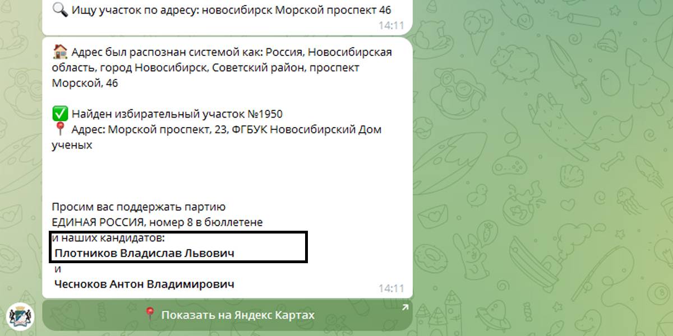Click "Найден избирательный участок №1950"
673x336 pixels.
click(177, 114)
